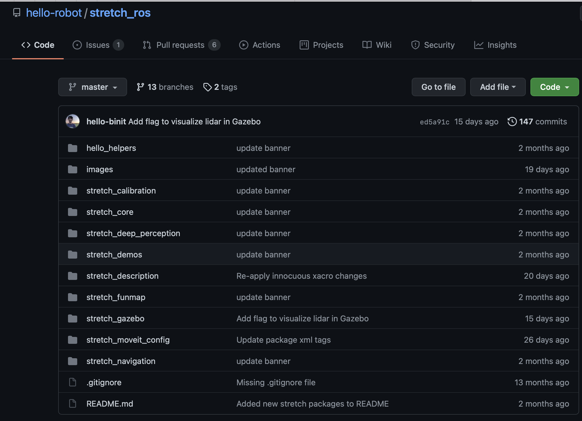
Task: Open the green Code dropdown button
Action: tap(554, 87)
